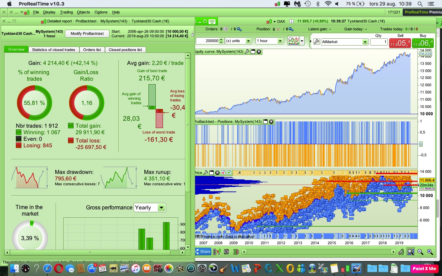Open the DAX instrument info icon
The height and width of the screenshot is (276, 442).
291,21
